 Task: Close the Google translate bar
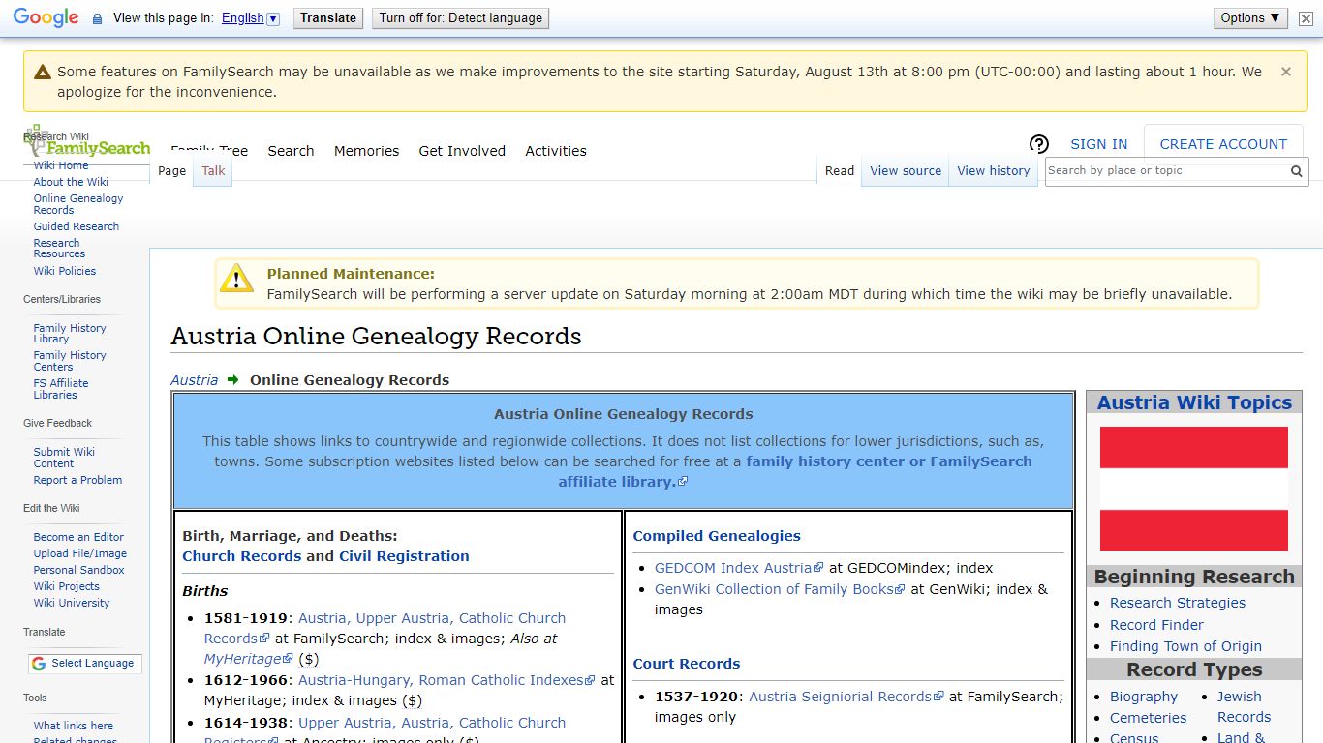(1306, 18)
